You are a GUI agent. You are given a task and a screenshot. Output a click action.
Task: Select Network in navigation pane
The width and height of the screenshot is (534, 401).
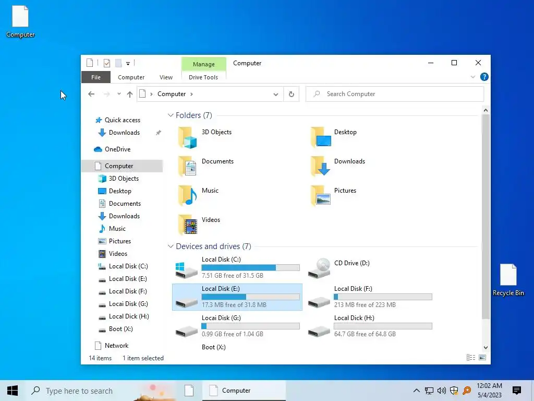click(x=116, y=346)
